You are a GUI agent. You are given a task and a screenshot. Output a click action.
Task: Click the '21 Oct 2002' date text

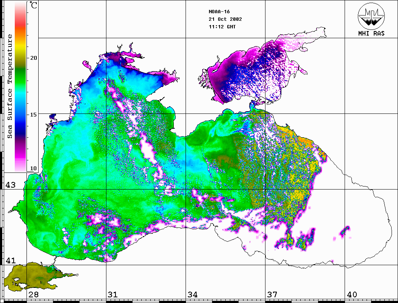click(225, 19)
